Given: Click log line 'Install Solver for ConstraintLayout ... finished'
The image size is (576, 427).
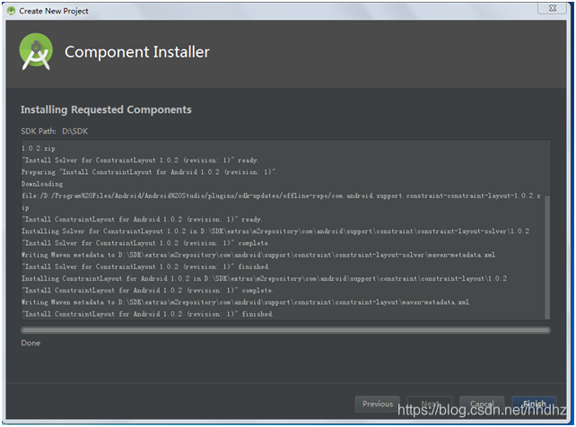Looking at the screenshot, I should pyautogui.click(x=145, y=266).
